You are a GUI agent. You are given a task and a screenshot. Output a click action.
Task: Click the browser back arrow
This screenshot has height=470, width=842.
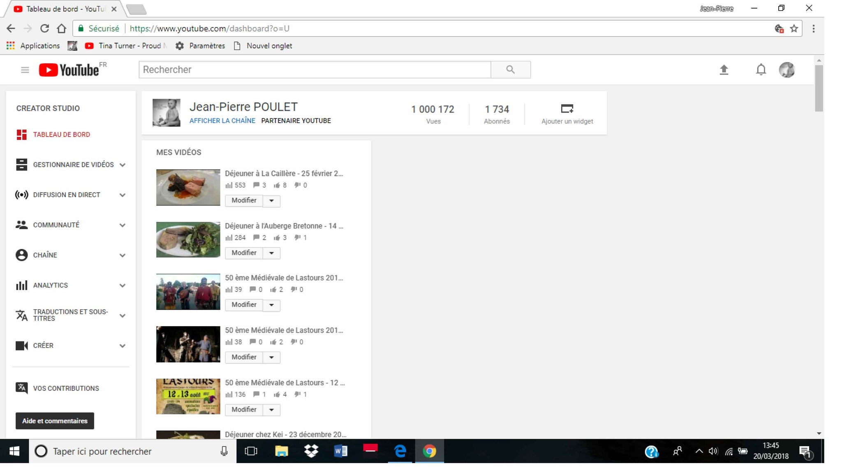11,28
